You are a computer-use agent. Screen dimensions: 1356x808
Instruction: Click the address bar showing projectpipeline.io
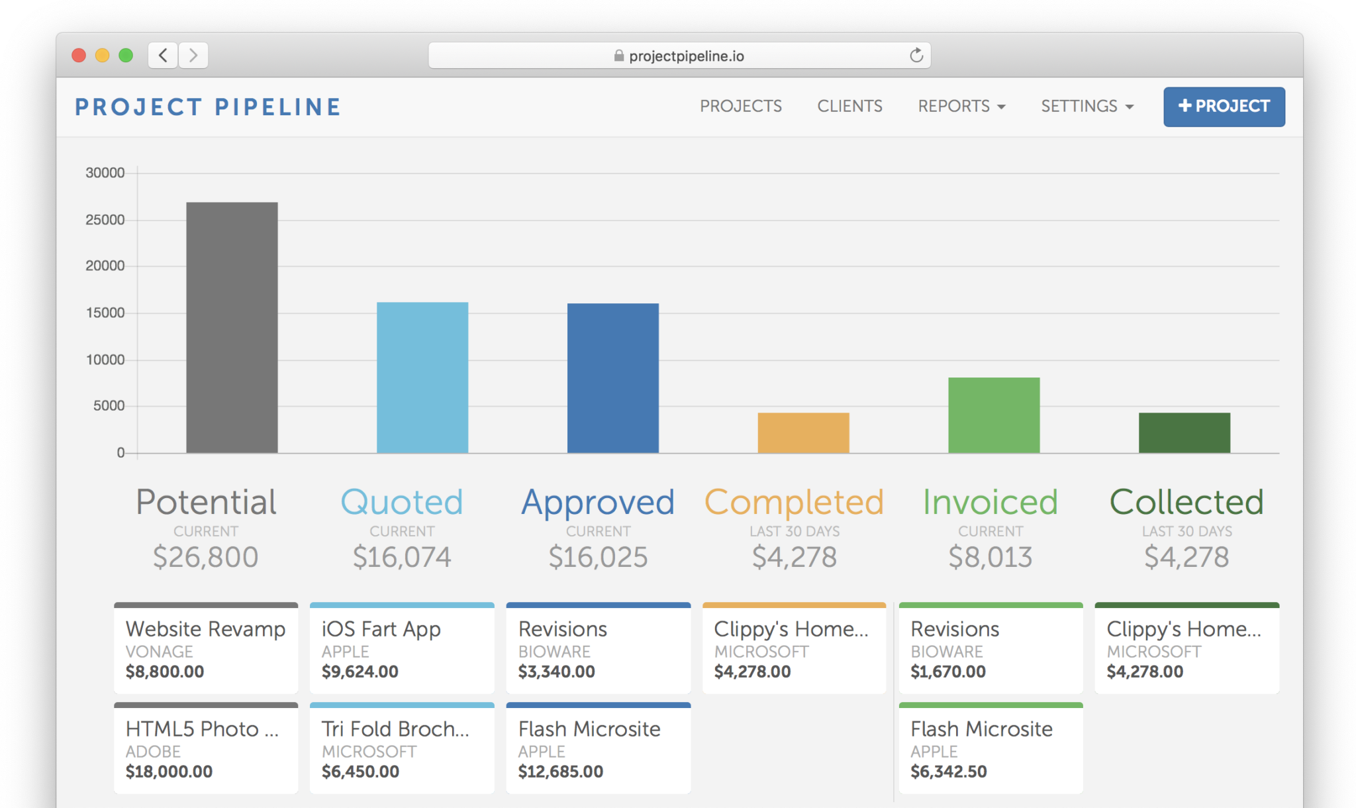(x=686, y=56)
